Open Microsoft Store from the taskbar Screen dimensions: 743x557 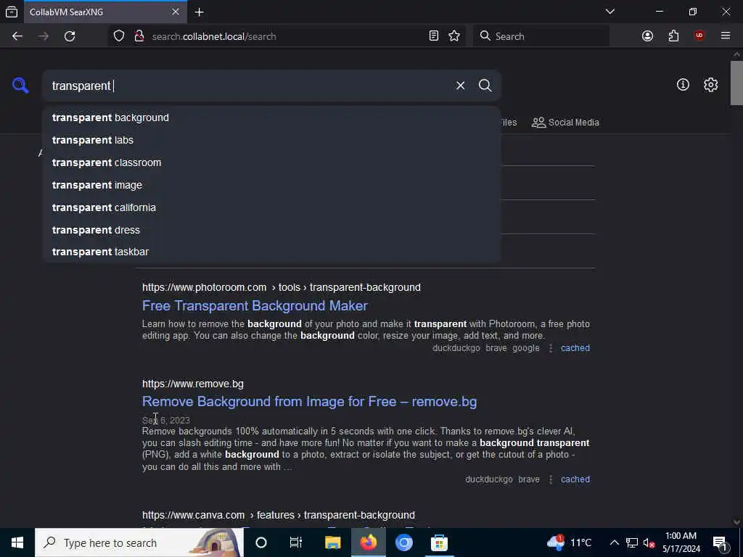pos(439,542)
